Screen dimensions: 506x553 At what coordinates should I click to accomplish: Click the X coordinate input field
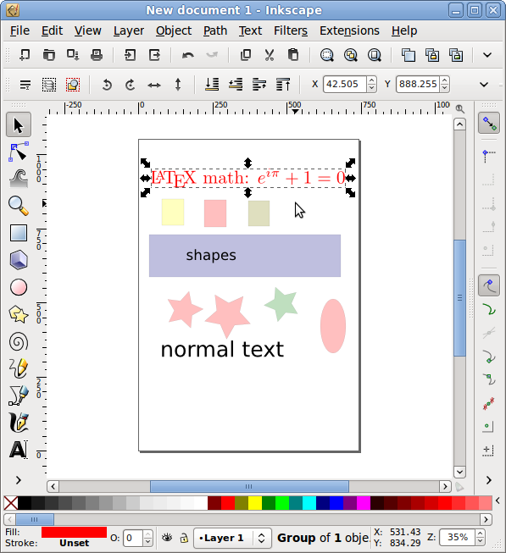coord(345,85)
